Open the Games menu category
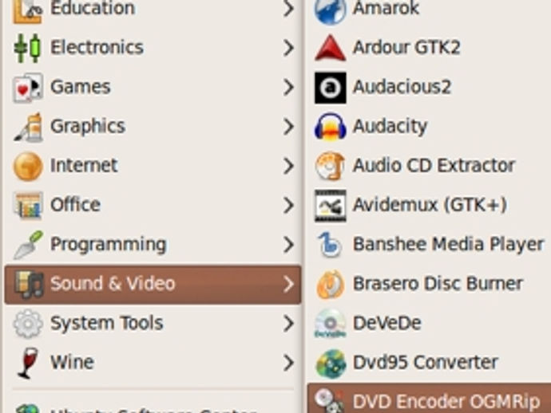551x413 pixels. pos(153,87)
